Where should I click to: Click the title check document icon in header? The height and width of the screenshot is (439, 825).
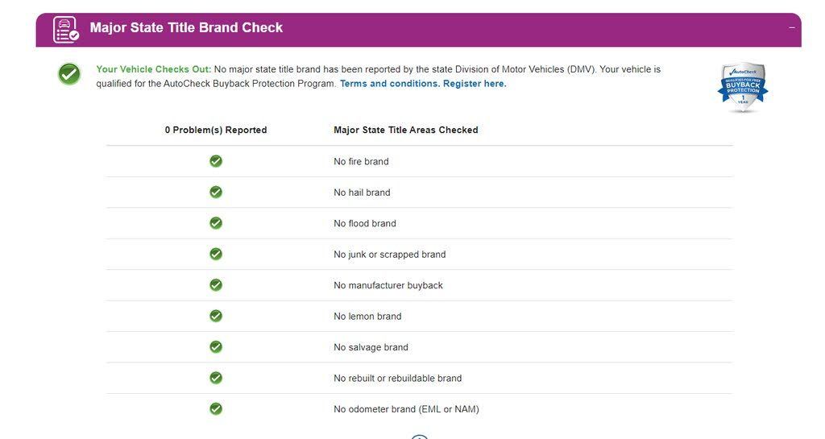point(66,29)
